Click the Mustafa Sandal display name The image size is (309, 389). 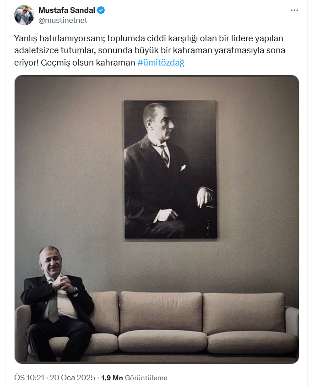coord(67,10)
